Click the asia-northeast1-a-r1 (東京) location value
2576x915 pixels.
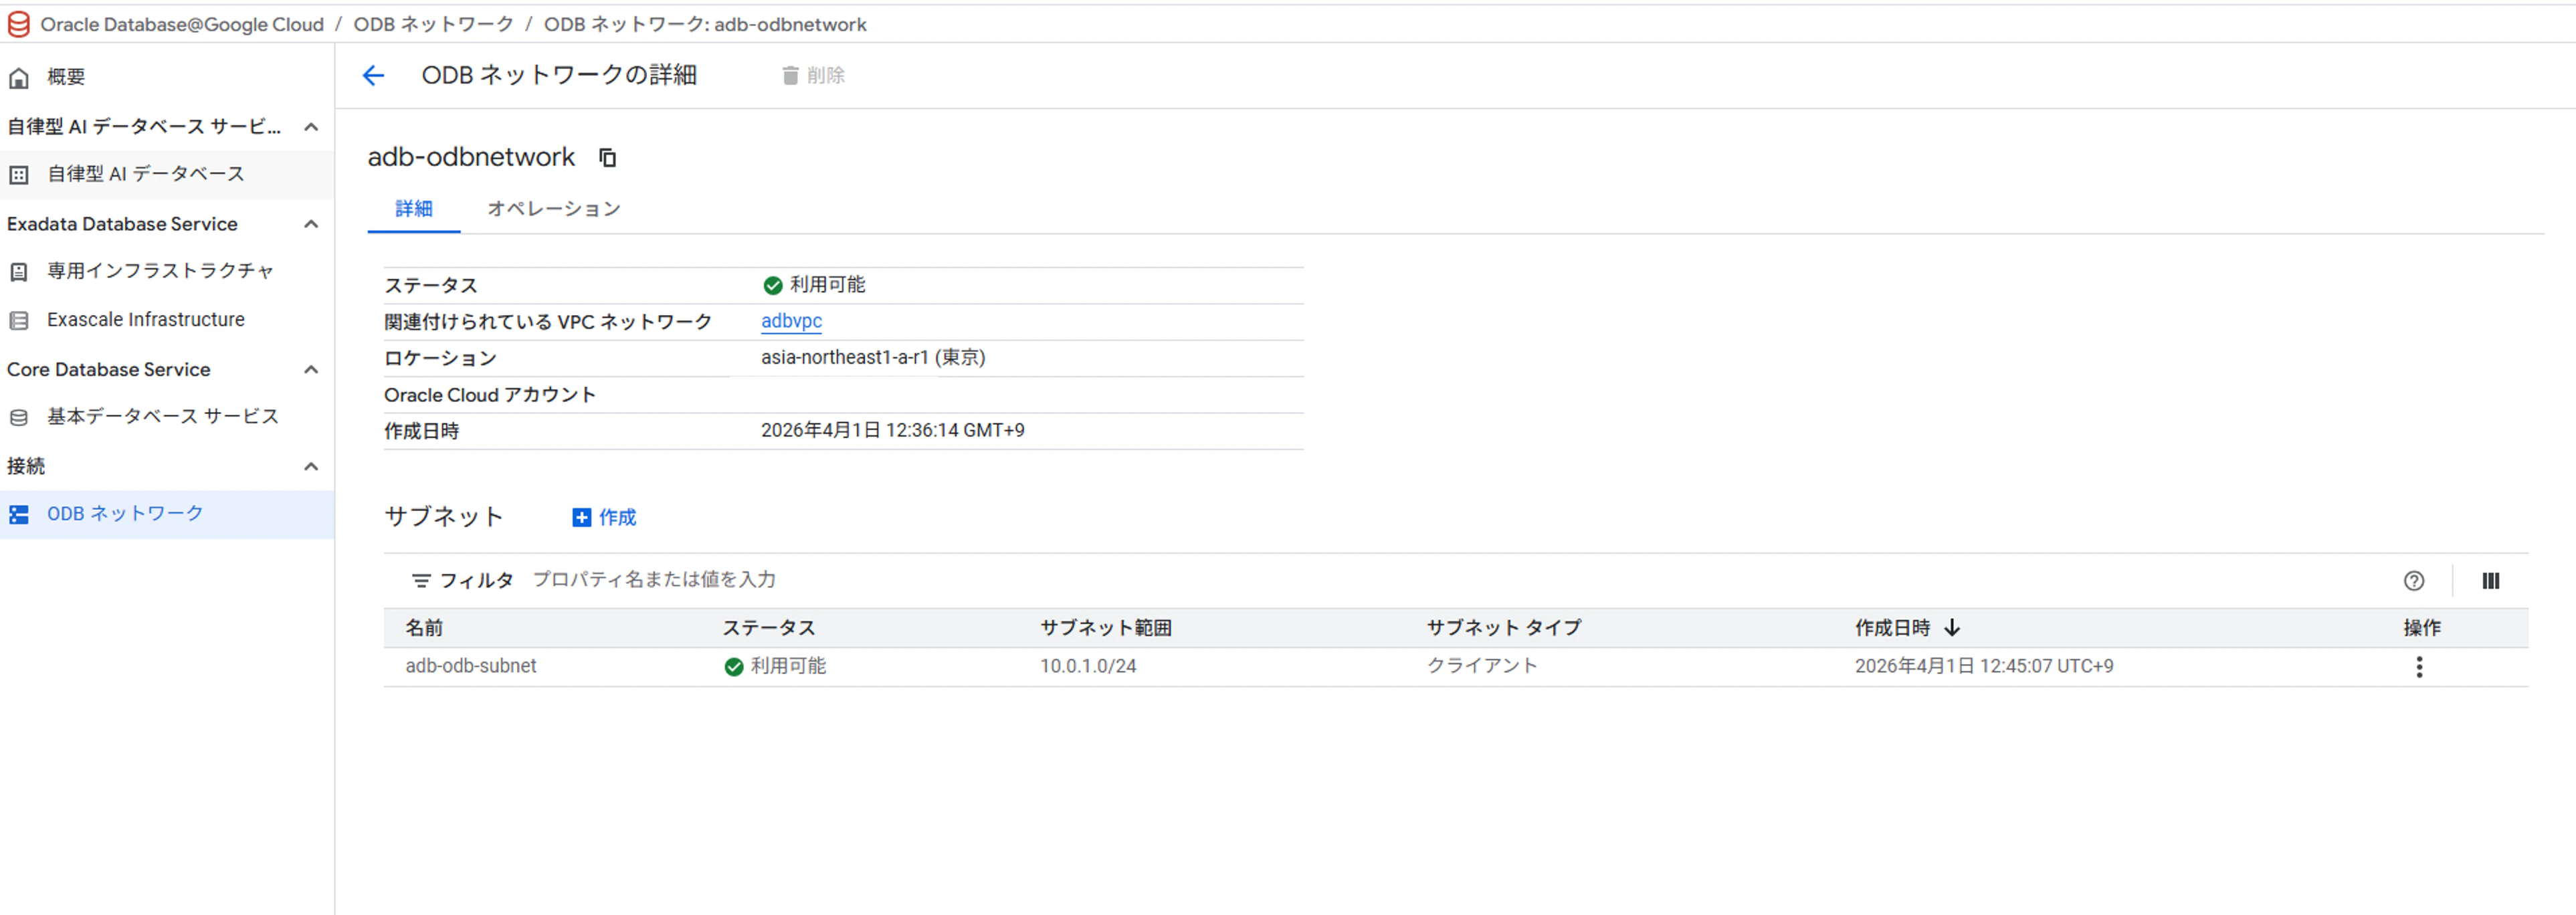(873, 358)
